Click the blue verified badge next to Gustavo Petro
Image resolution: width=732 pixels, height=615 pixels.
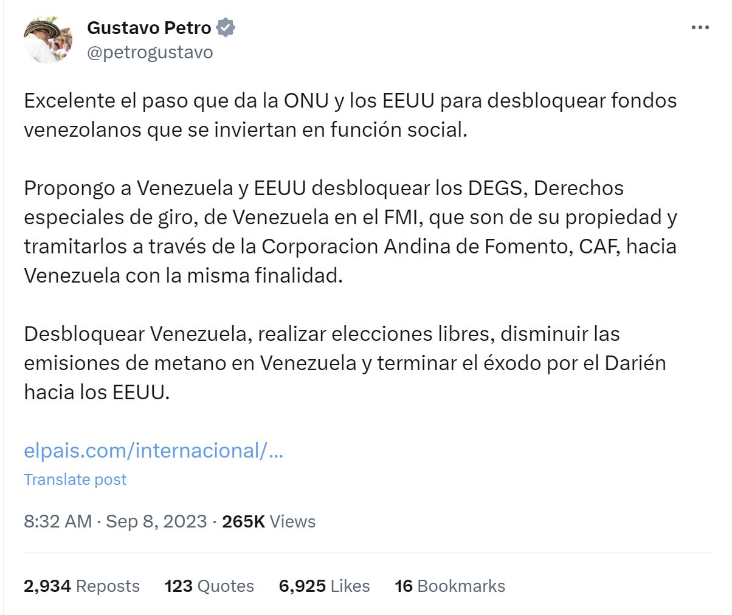pyautogui.click(x=226, y=27)
